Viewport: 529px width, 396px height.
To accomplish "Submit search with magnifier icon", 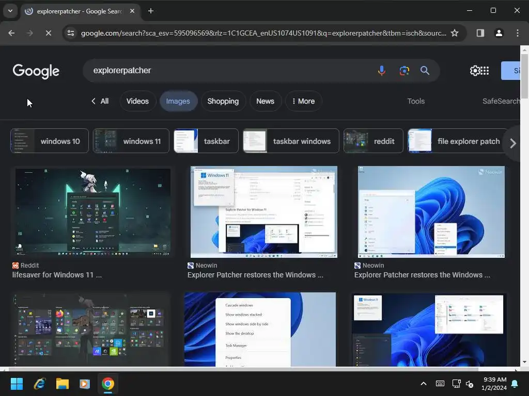I will 425,70.
